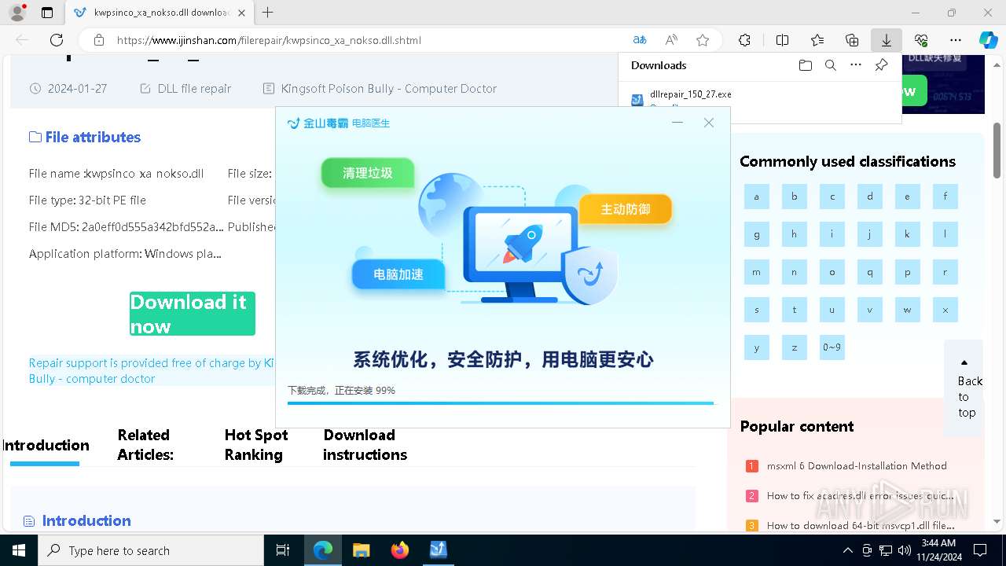Open Task View on the taskbar
Screen dimensions: 1006x566
[x=283, y=550]
